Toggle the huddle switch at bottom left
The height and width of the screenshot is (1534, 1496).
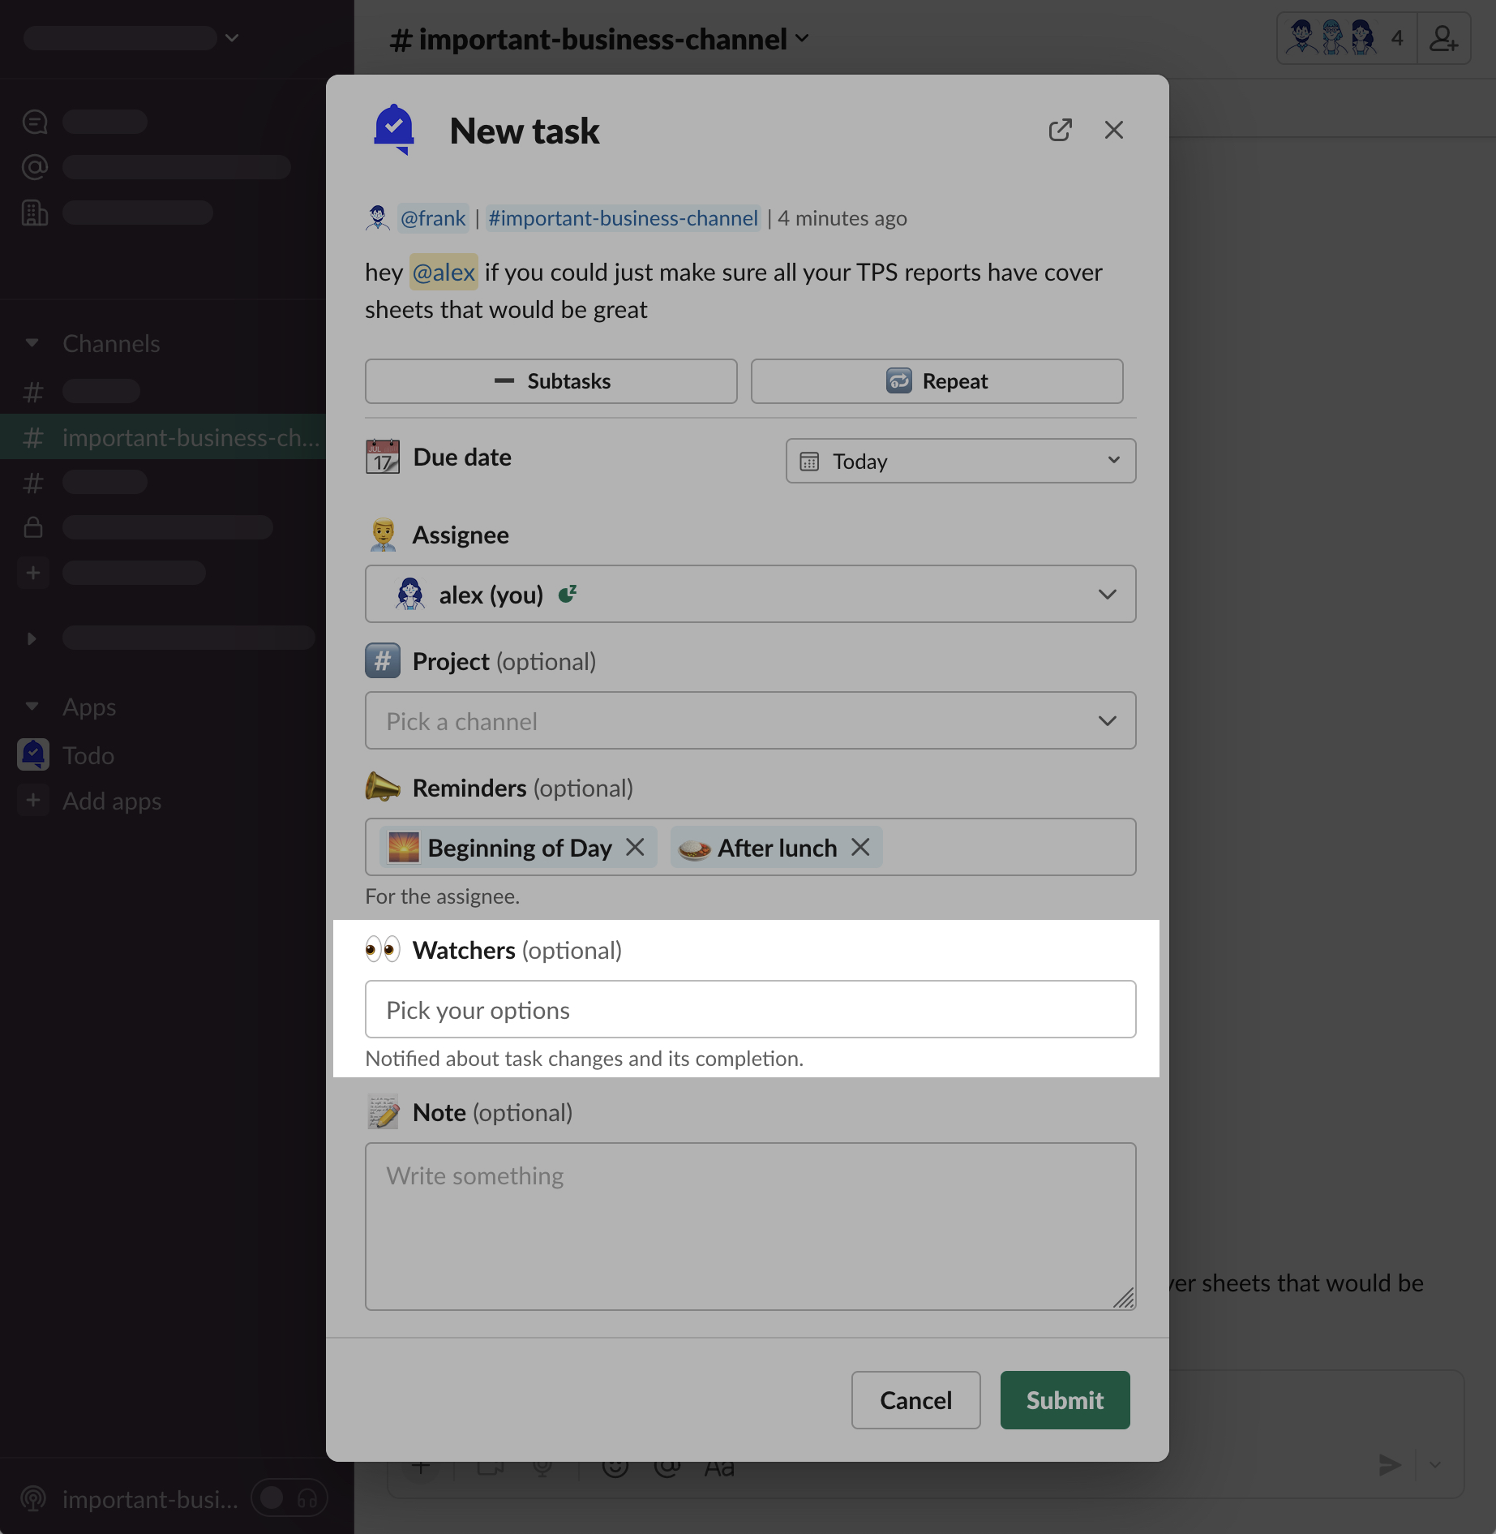click(273, 1498)
